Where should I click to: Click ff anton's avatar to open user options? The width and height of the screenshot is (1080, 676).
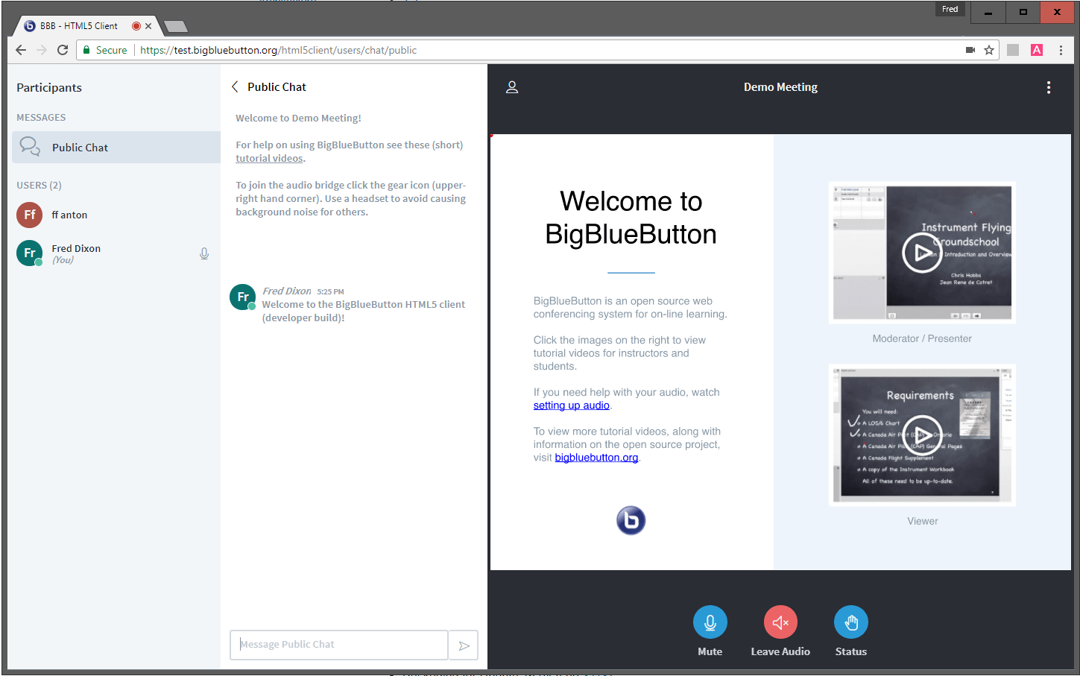[x=29, y=215]
